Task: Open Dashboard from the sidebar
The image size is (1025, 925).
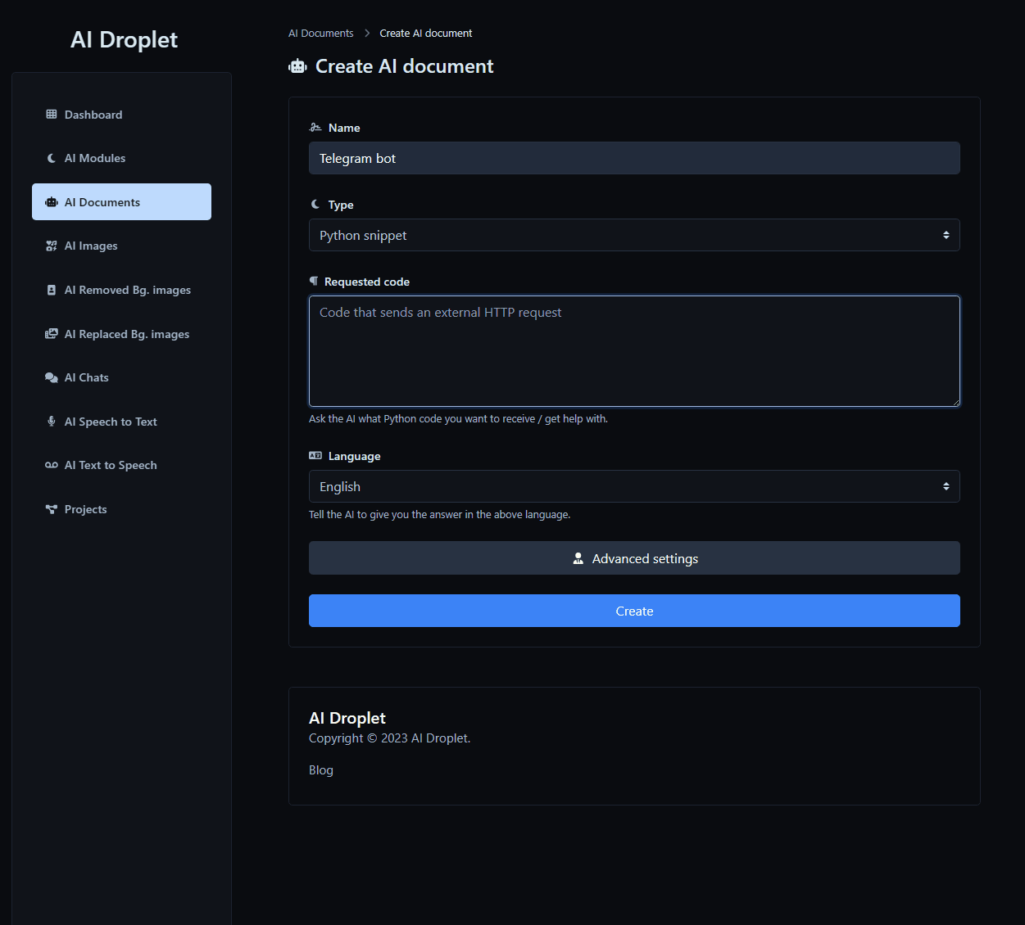Action: (121, 115)
